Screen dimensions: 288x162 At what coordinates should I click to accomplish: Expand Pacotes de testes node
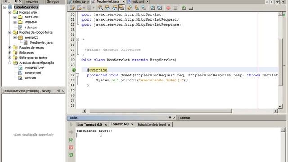(10, 48)
